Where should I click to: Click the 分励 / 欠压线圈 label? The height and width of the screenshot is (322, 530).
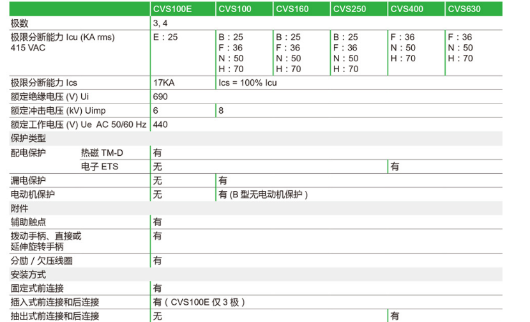click(x=42, y=261)
